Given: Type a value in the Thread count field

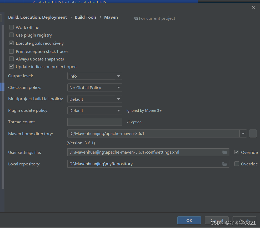Looking at the screenshot, I should point(95,122).
